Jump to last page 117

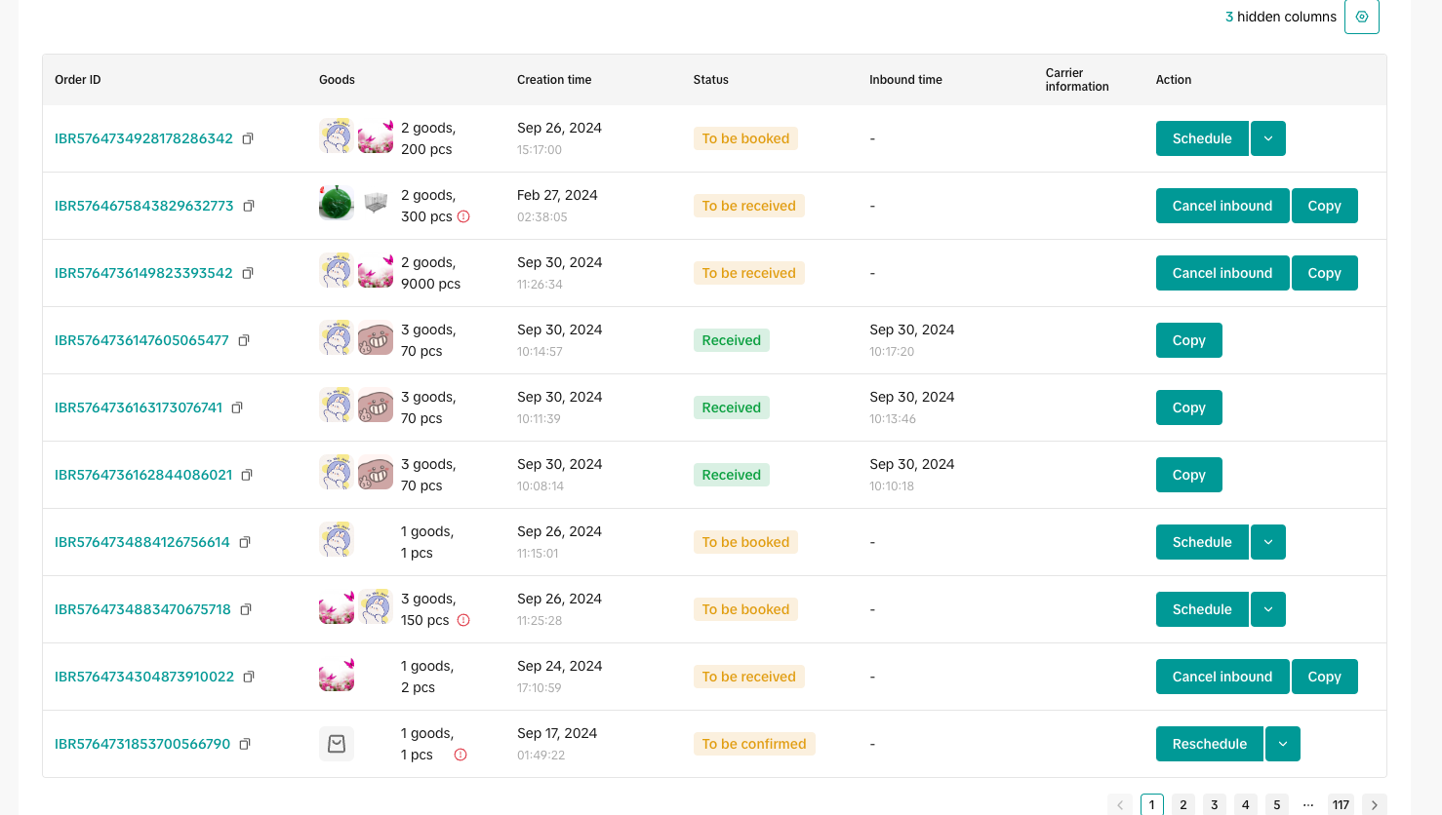point(1341,804)
